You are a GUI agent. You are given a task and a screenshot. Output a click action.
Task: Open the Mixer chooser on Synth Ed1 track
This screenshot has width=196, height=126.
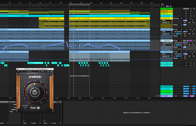pos(167,20)
